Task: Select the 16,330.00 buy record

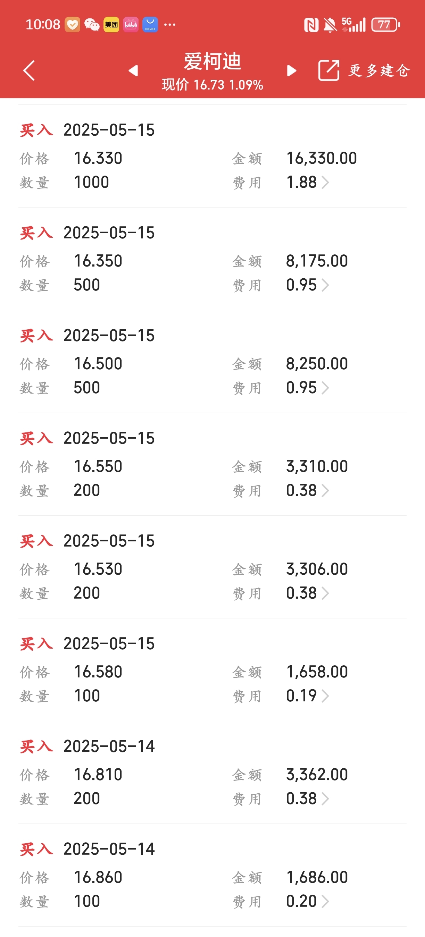Action: (212, 156)
